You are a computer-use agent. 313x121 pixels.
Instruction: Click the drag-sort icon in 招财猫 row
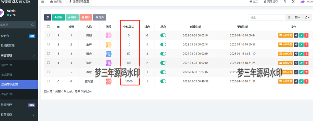pyautogui.click(x=296, y=81)
